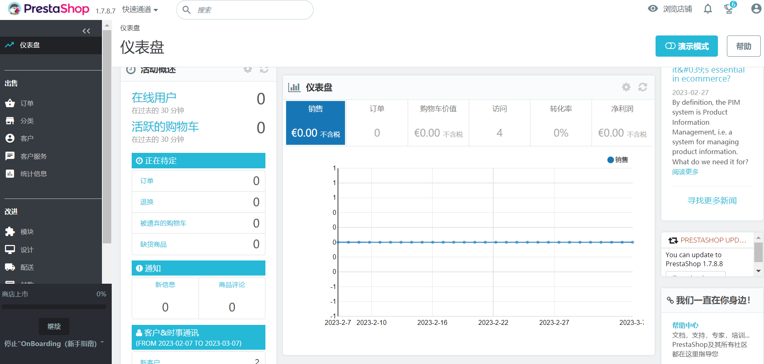Open the 帮助中心 link
Image resolution: width=764 pixels, height=364 pixels.
pos(685,325)
